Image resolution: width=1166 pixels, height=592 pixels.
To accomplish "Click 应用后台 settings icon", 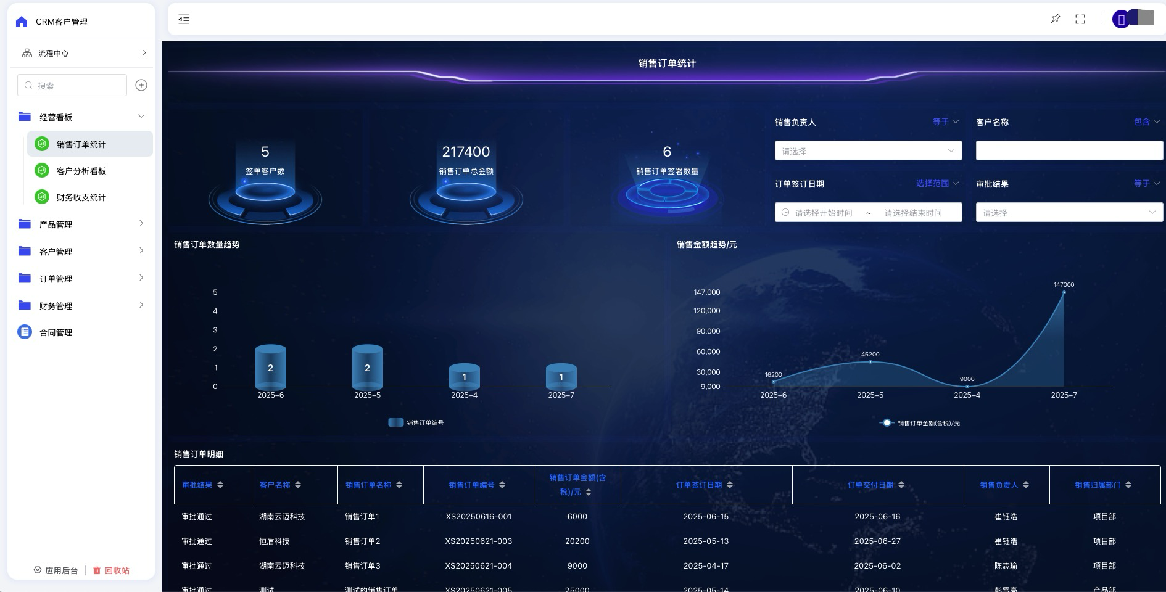I will (38, 570).
